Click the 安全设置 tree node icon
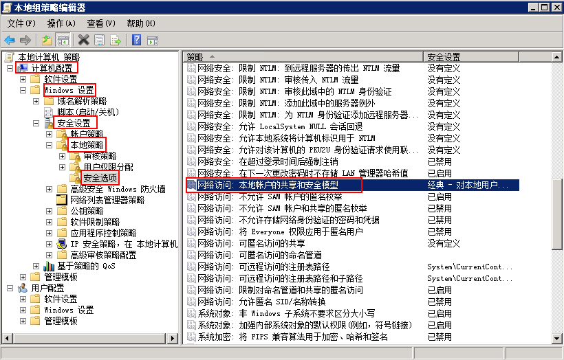Image resolution: width=564 pixels, height=360 pixels. click(x=49, y=123)
